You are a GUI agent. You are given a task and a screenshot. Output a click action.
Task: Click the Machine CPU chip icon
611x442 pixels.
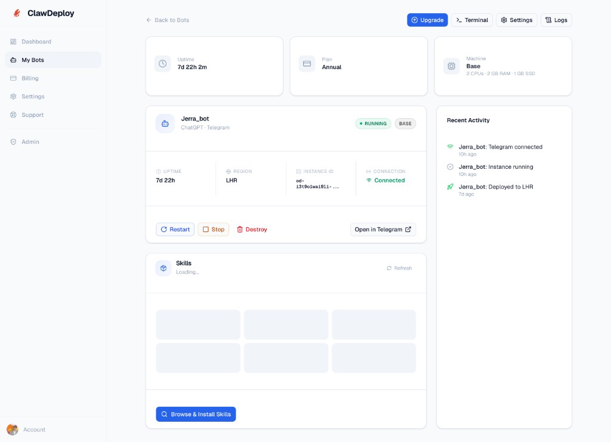(x=451, y=66)
